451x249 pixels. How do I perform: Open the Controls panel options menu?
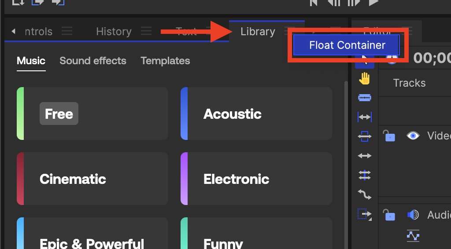(67, 32)
